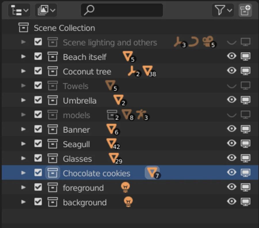Open the editor type menu
259x228 pixels.
(19, 11)
